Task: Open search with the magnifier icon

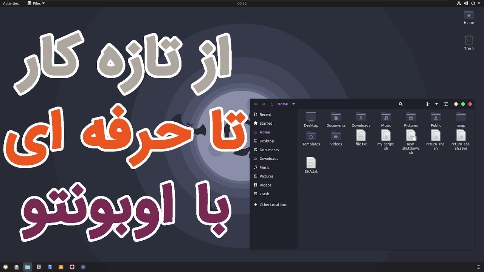Action: click(401, 104)
